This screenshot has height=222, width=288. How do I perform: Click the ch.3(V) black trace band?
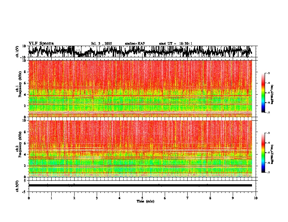(x=140, y=185)
